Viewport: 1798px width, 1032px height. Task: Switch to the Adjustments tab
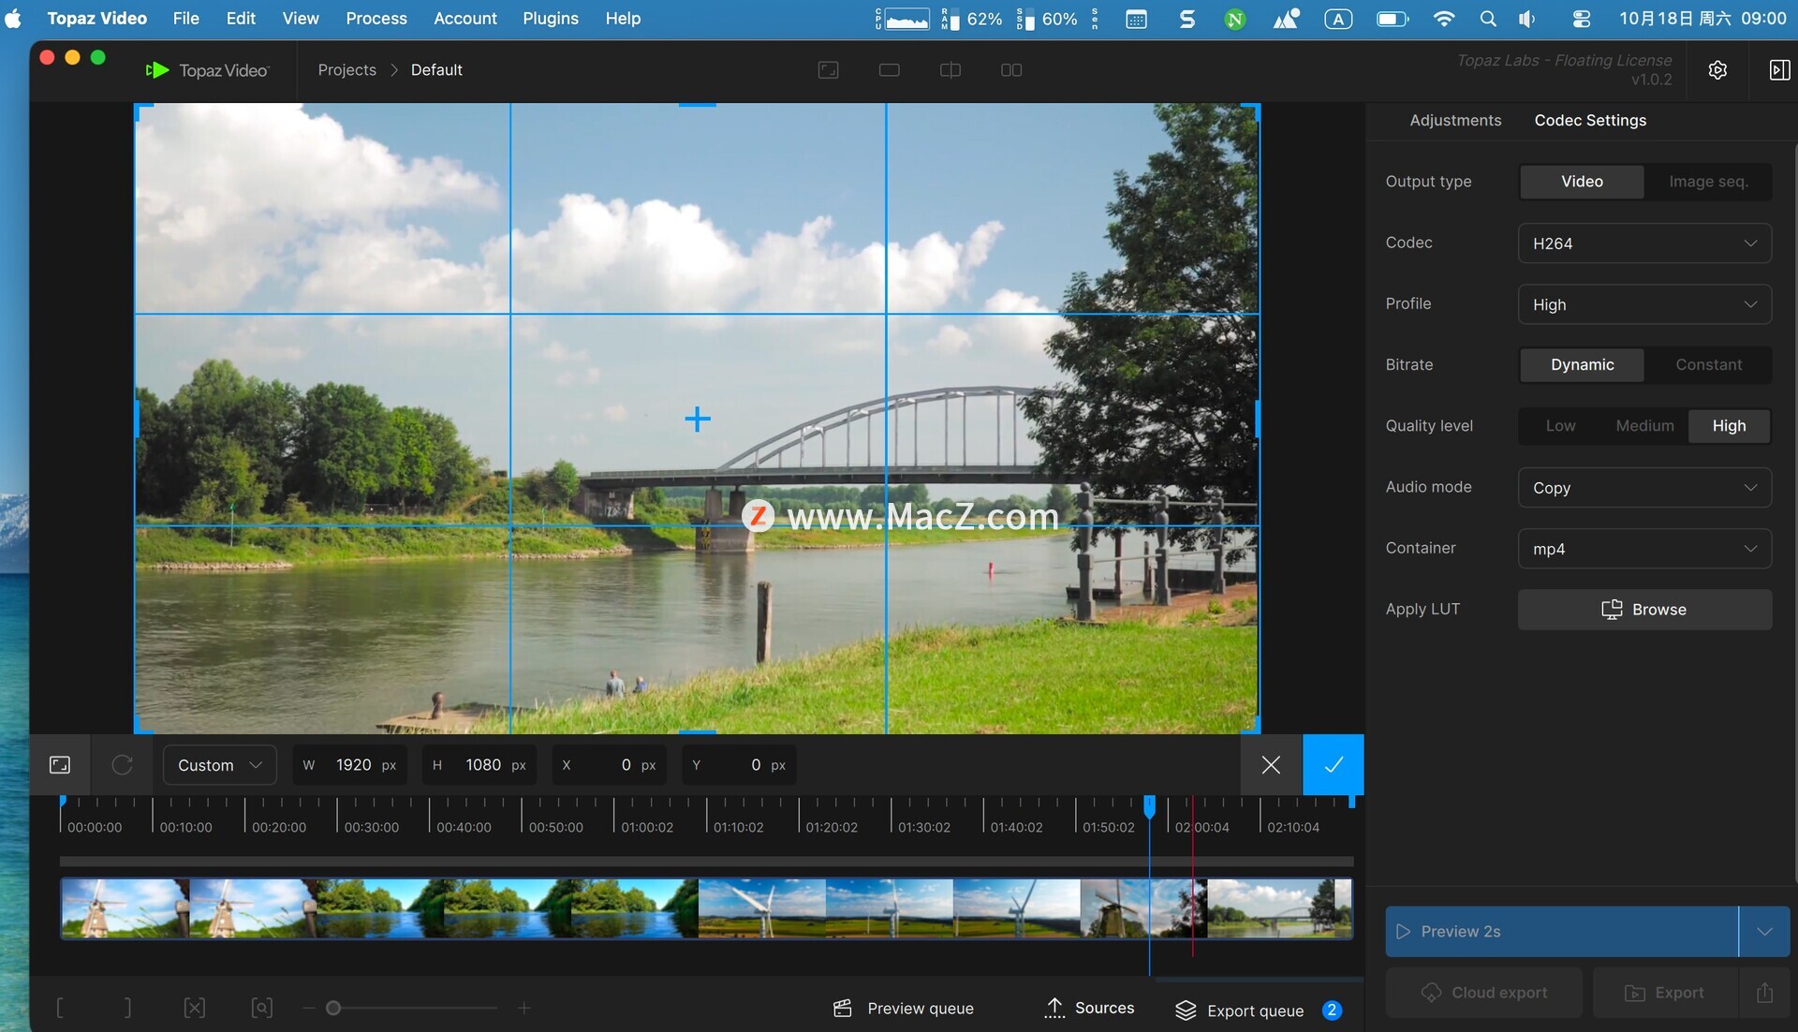1455,120
